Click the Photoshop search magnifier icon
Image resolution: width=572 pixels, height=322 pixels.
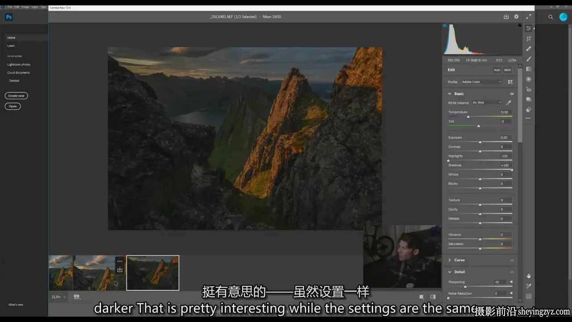(x=551, y=17)
